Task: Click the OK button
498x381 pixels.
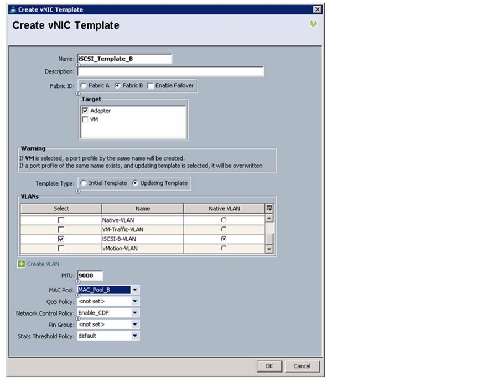Action: pos(269,366)
